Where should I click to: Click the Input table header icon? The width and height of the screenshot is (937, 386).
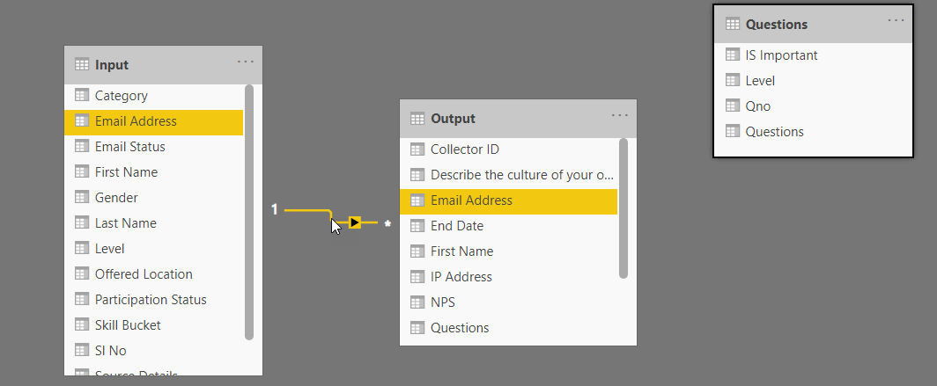pyautogui.click(x=82, y=64)
